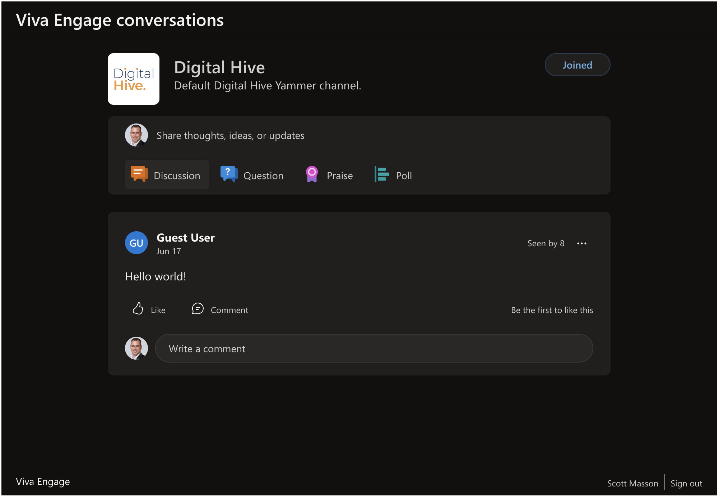
Task: Click the Jun 17 post date
Action: (168, 251)
